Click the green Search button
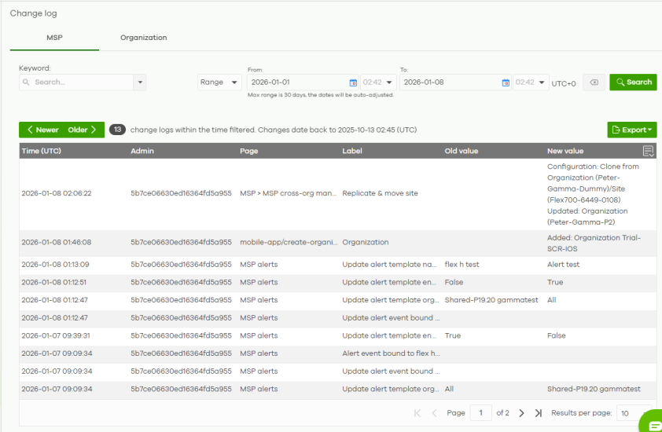This screenshot has height=432, width=662. click(633, 82)
